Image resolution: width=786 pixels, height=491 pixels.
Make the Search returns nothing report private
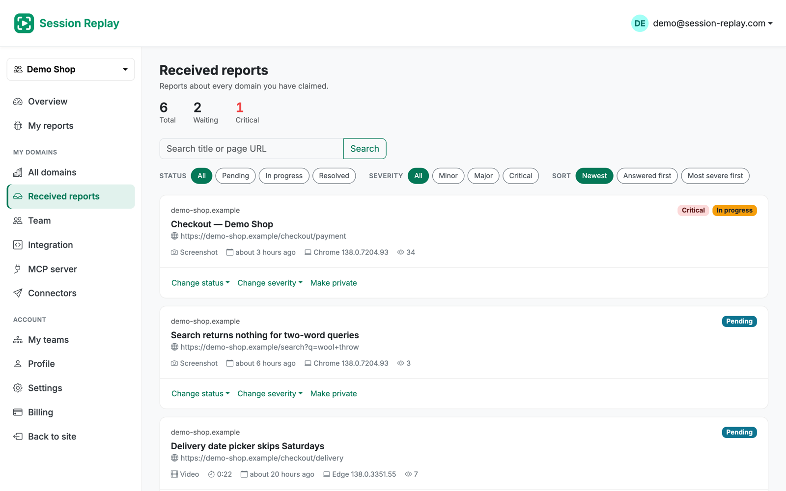(334, 394)
